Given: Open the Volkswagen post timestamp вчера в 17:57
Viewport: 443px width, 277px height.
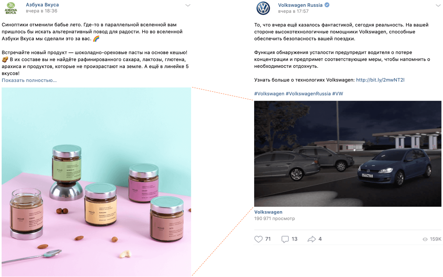Looking at the screenshot, I should coord(293,11).
